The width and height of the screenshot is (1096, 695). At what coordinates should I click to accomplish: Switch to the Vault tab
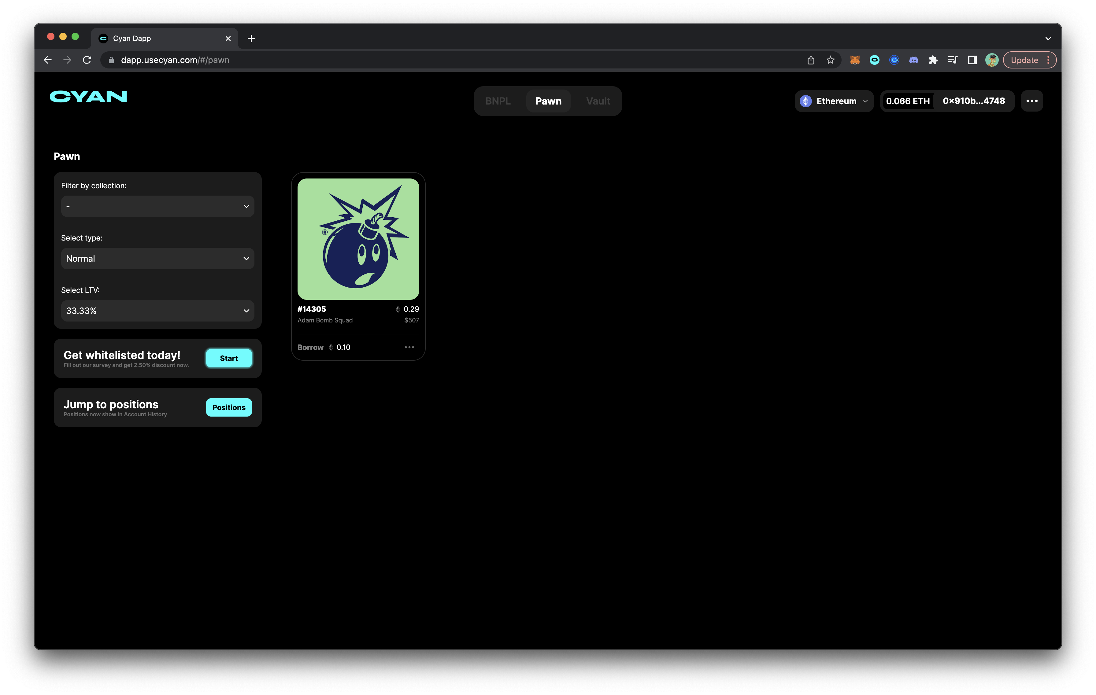[598, 101]
